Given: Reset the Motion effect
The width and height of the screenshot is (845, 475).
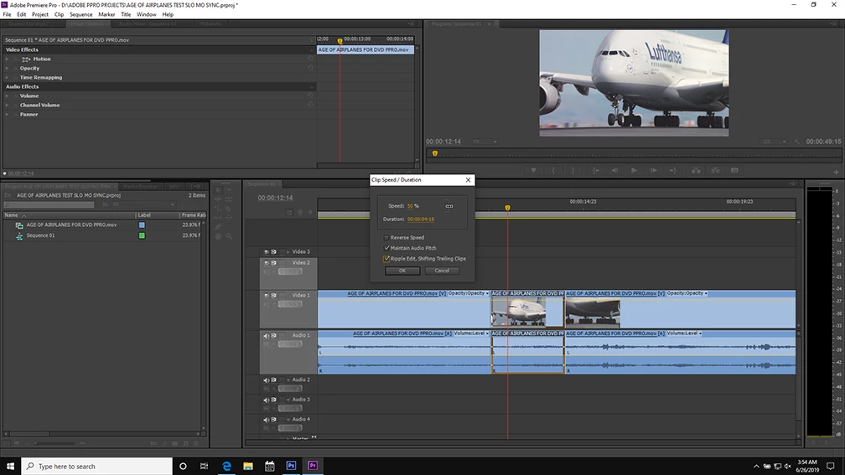Looking at the screenshot, I should (x=310, y=59).
